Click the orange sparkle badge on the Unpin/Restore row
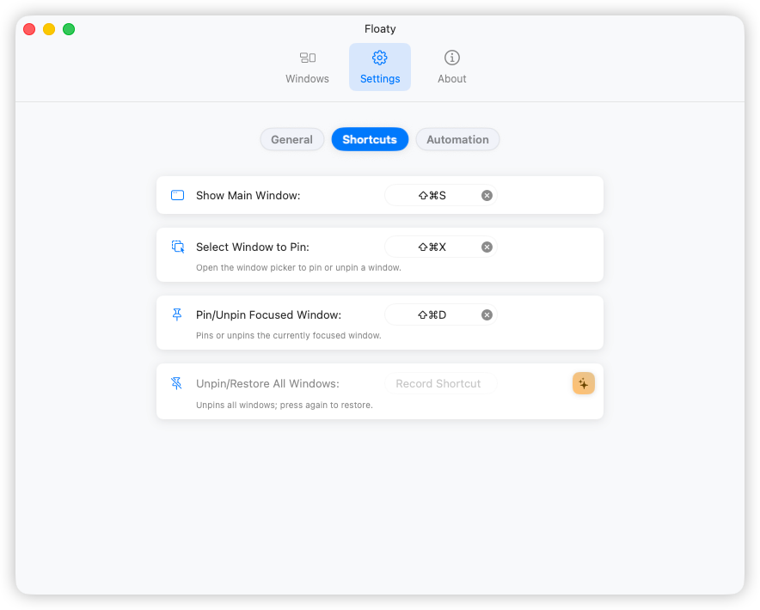 pyautogui.click(x=584, y=383)
